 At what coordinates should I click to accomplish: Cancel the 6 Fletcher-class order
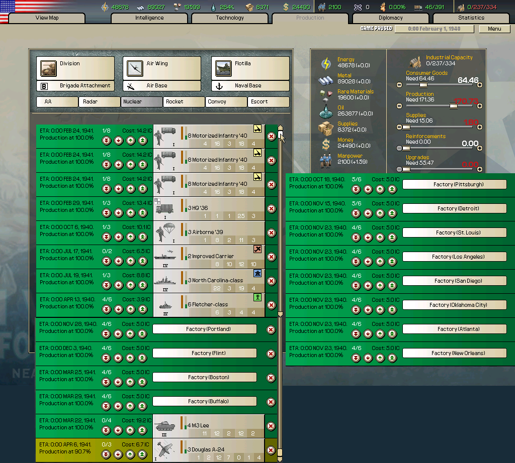click(271, 305)
